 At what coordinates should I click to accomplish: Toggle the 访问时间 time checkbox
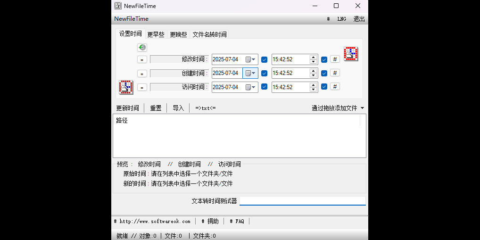pyautogui.click(x=324, y=87)
